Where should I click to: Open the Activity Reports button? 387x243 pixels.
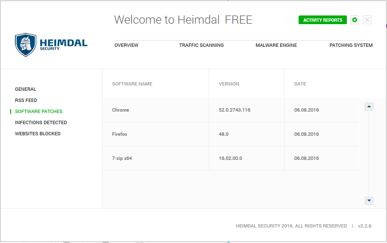(x=323, y=20)
